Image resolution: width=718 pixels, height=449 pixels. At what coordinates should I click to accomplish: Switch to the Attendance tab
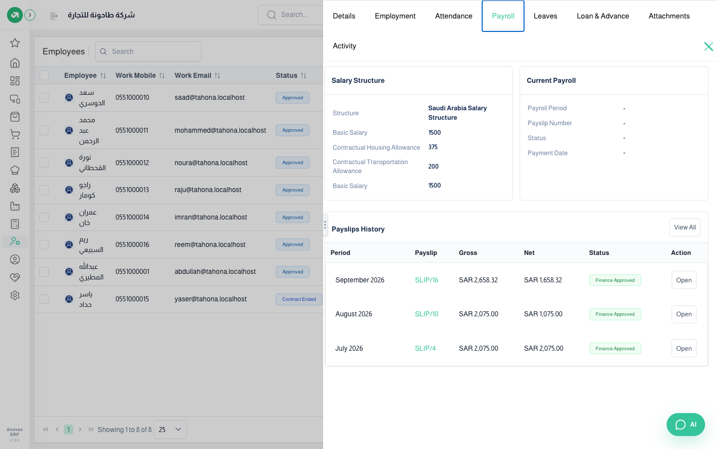(454, 16)
